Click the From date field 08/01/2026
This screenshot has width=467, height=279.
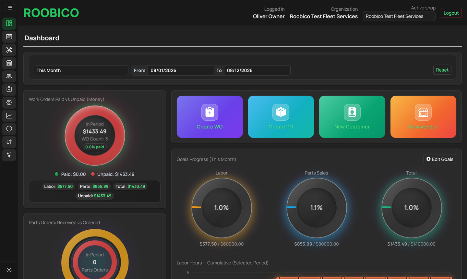pos(181,70)
